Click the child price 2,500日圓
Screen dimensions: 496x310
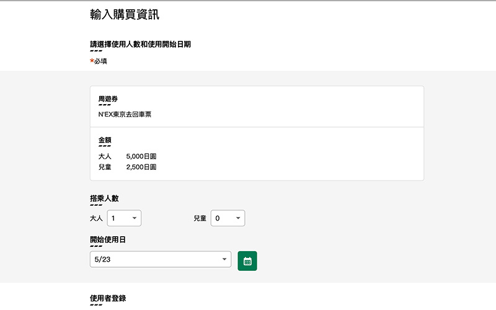(141, 167)
